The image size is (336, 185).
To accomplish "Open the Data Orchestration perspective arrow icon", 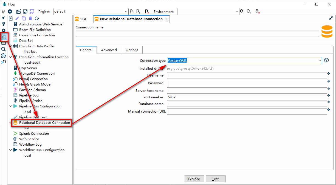I will click(4, 18).
